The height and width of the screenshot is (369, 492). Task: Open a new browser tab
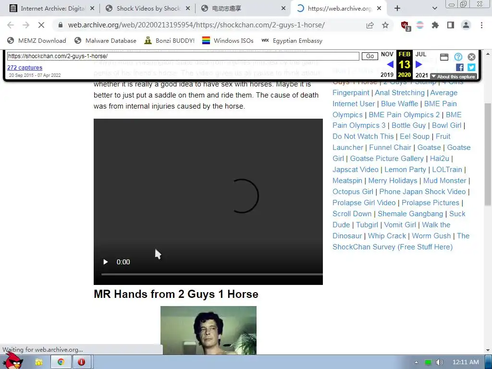[397, 9]
